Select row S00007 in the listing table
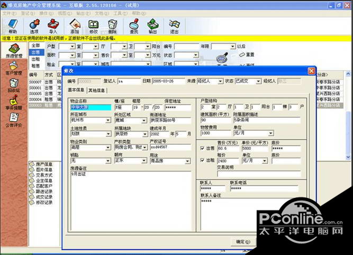 [45, 82]
